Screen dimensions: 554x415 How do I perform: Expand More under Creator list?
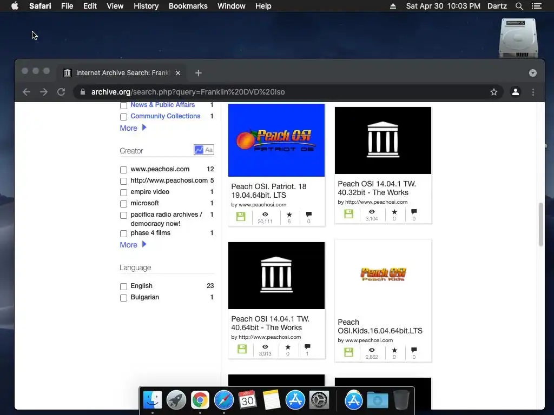(133, 245)
